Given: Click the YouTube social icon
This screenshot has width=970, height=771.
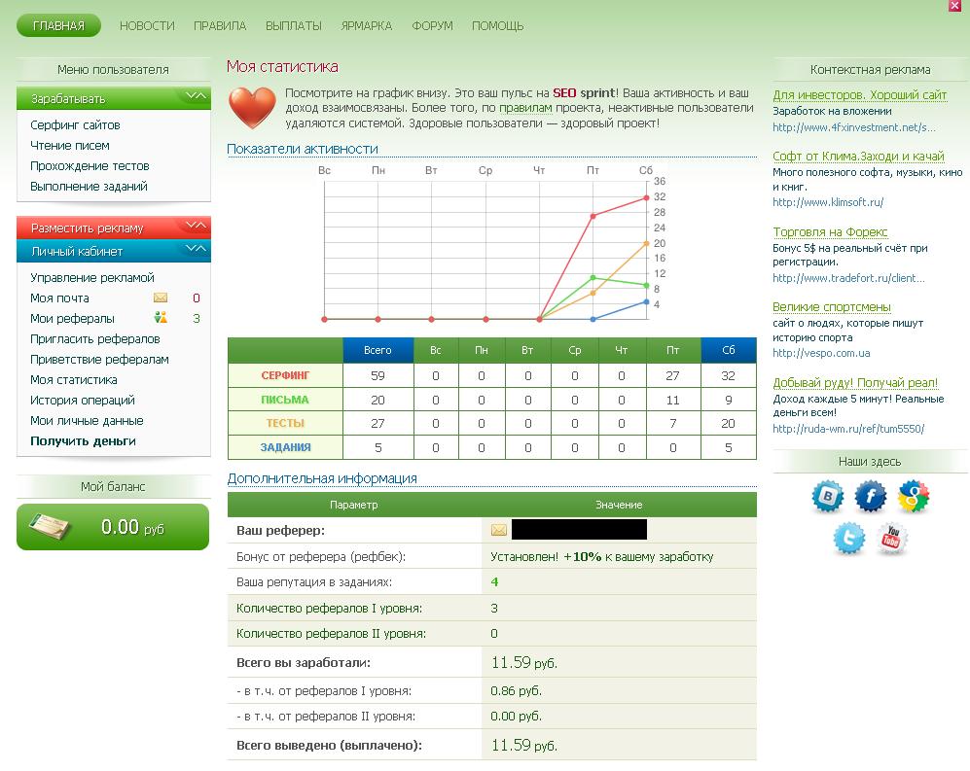Looking at the screenshot, I should pos(891,538).
